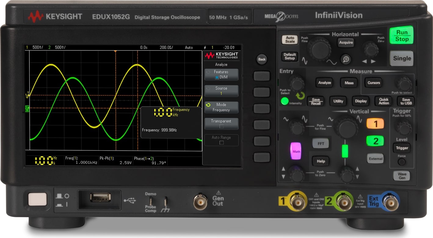Image resolution: width=433 pixels, height=238 pixels.
Task: Open the Utility menu button
Action: pos(338,101)
